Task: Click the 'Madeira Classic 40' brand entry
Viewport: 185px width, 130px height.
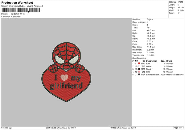Action: (x=175, y=75)
